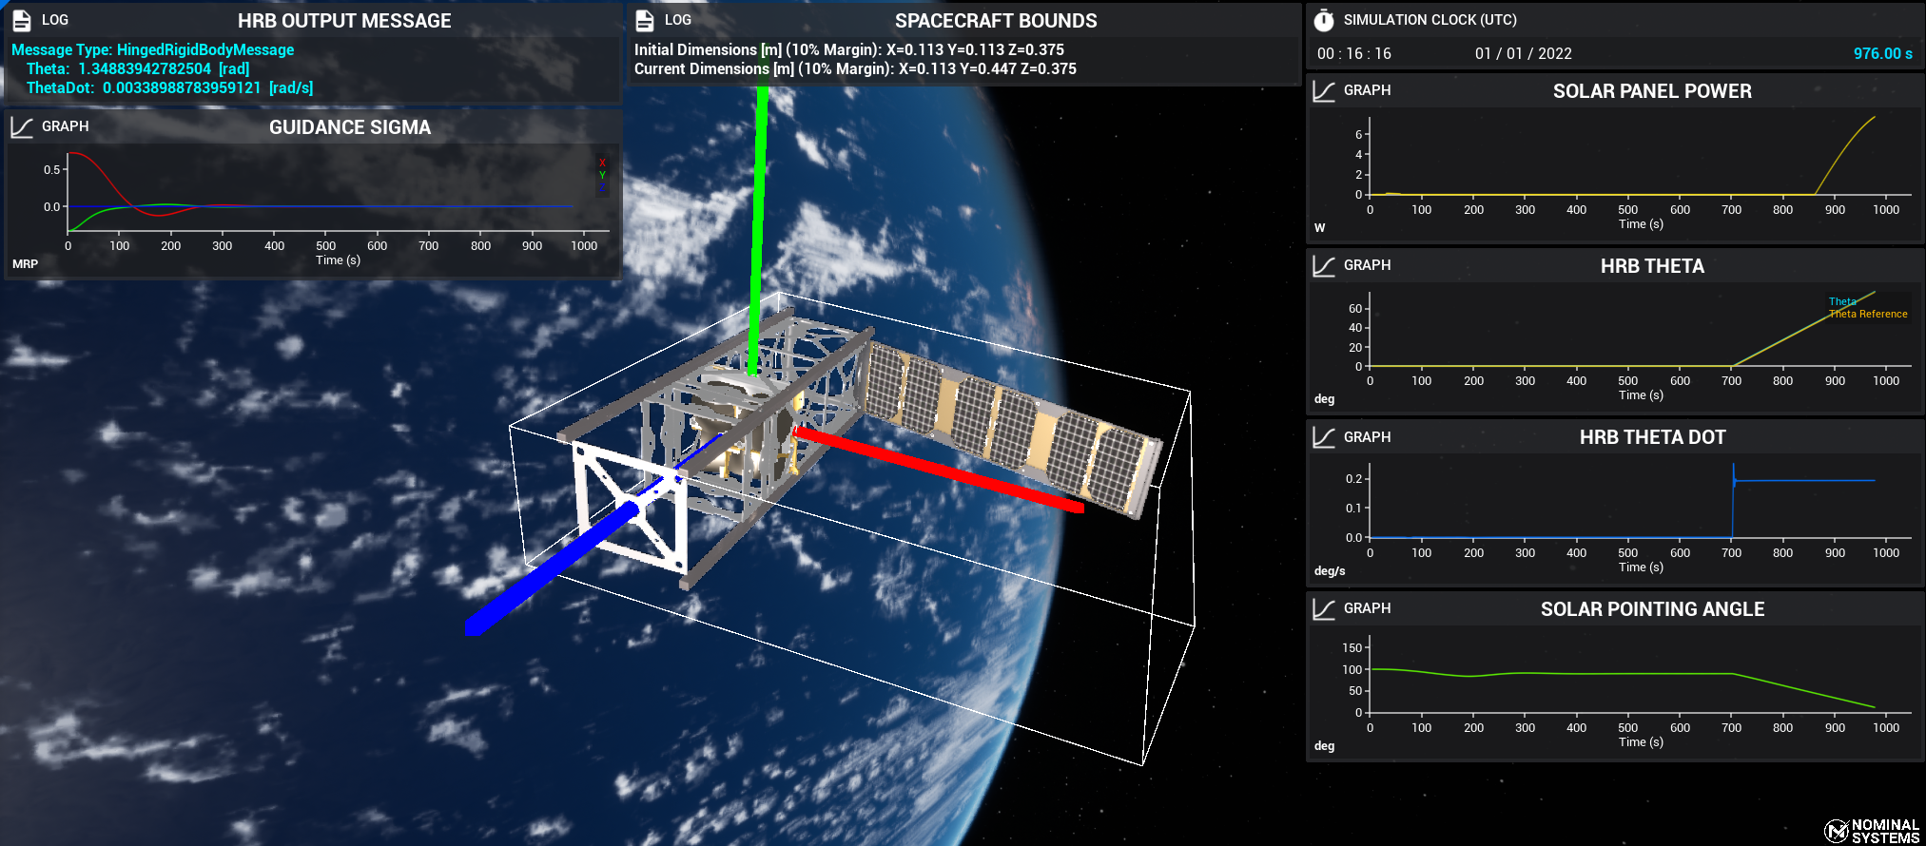1926x846 pixels.
Task: Click the ThetaDot value in output message
Action: 181,88
